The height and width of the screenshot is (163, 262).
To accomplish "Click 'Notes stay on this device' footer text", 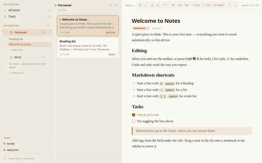I will tap(22, 159).
